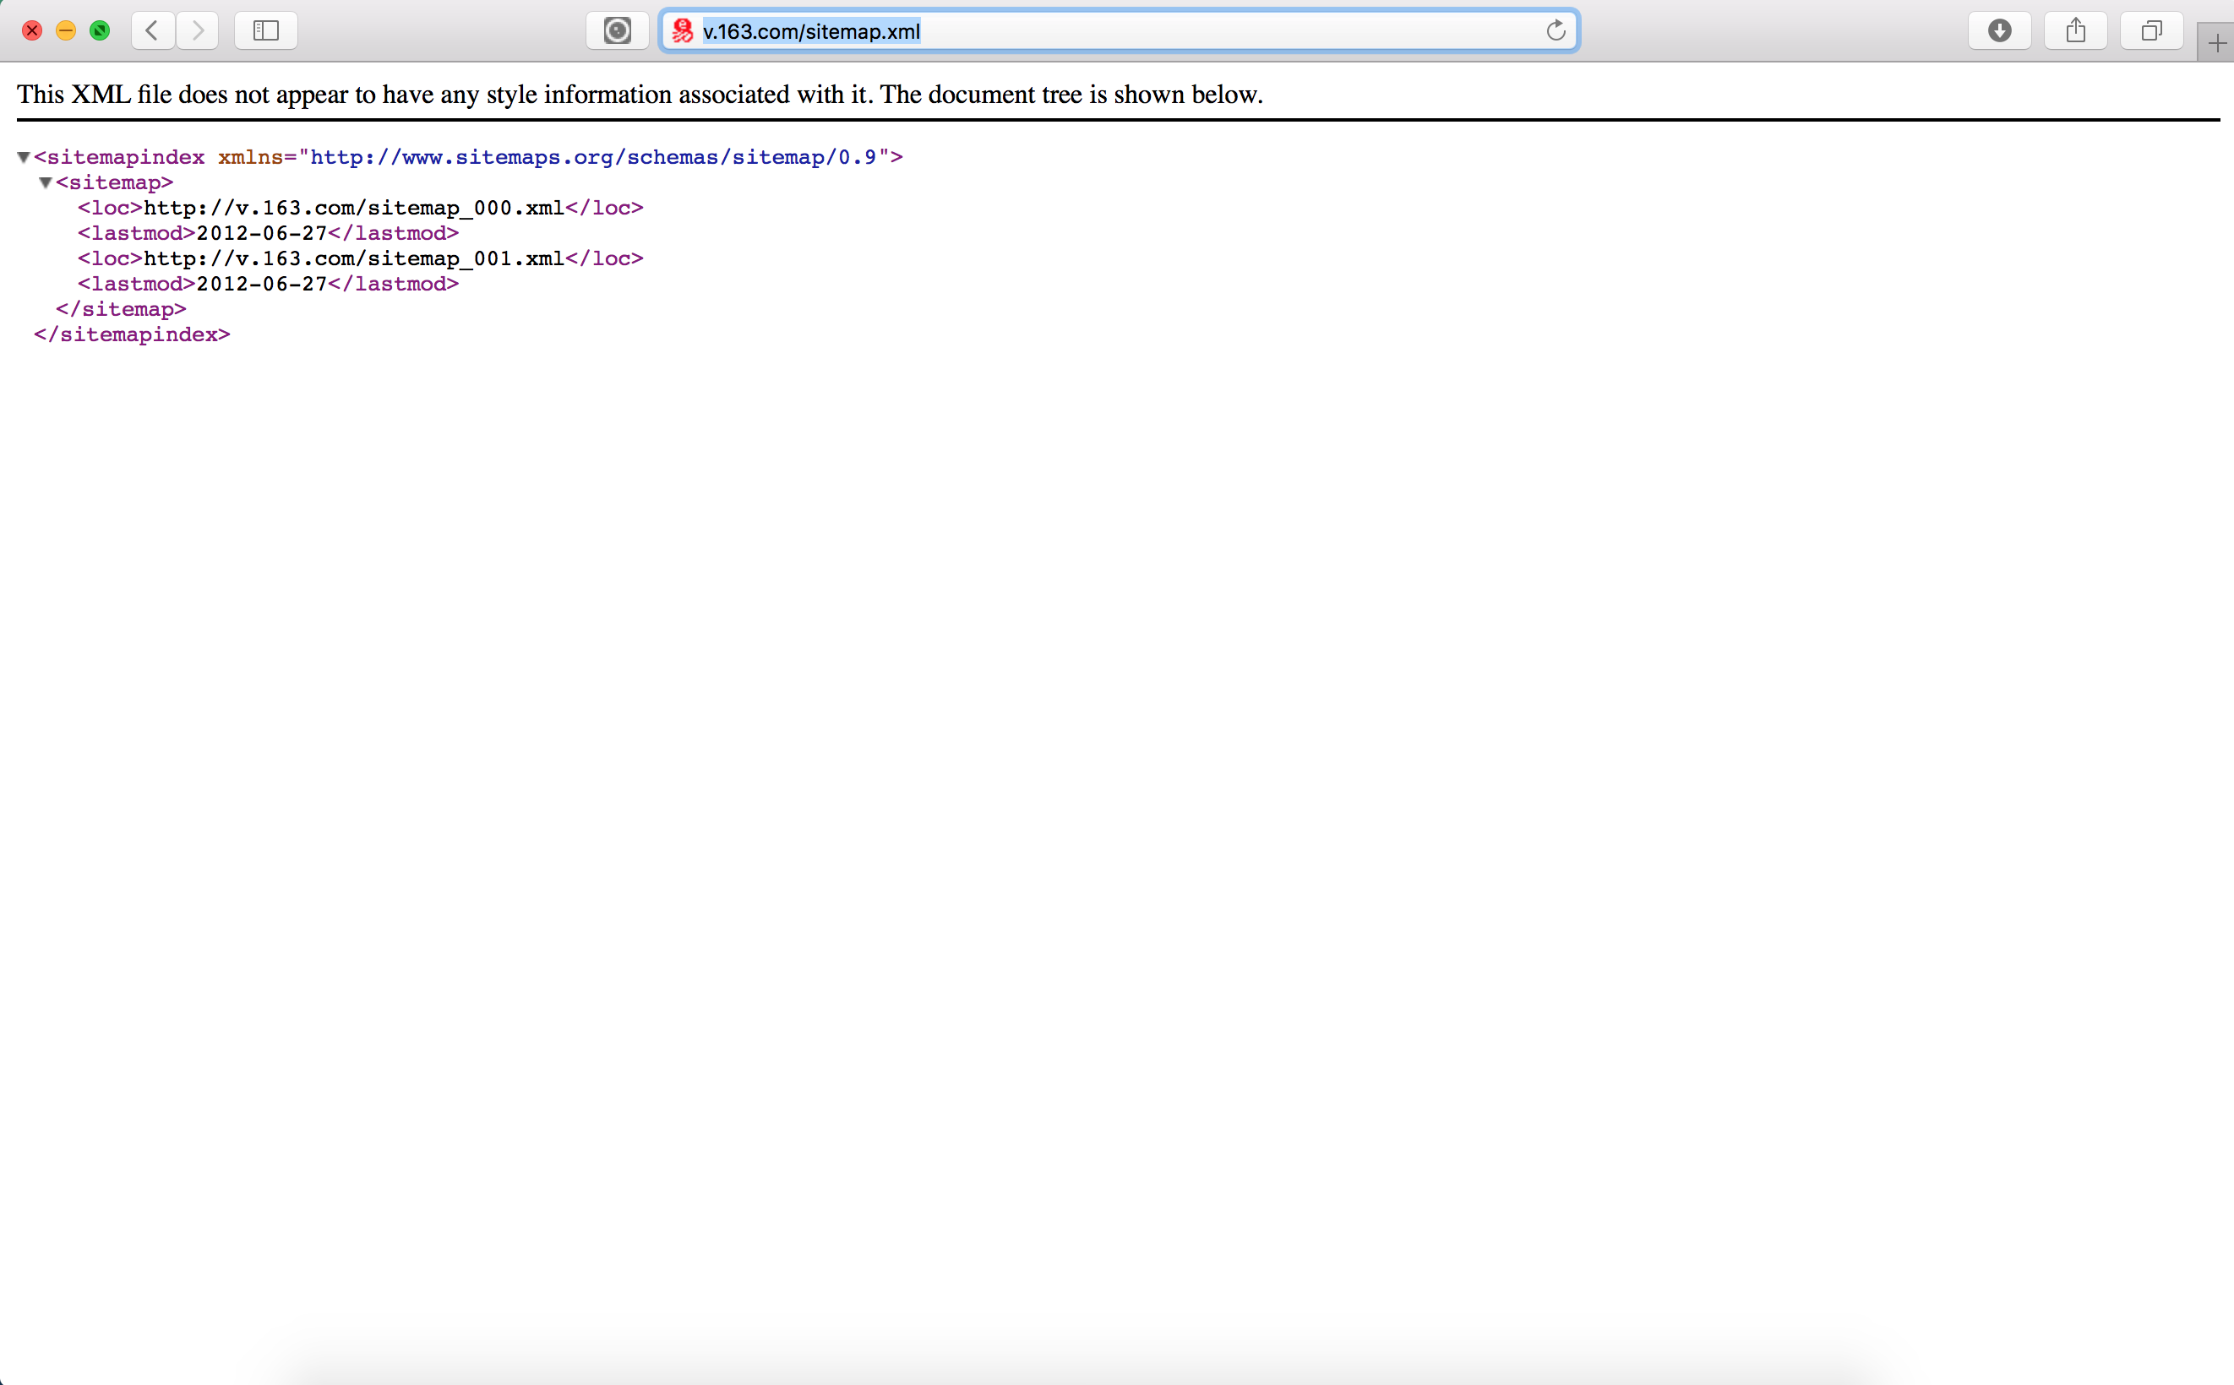Click the sitemap_000.xml loc text
Screen dimensions: 2234x1385
(x=354, y=208)
